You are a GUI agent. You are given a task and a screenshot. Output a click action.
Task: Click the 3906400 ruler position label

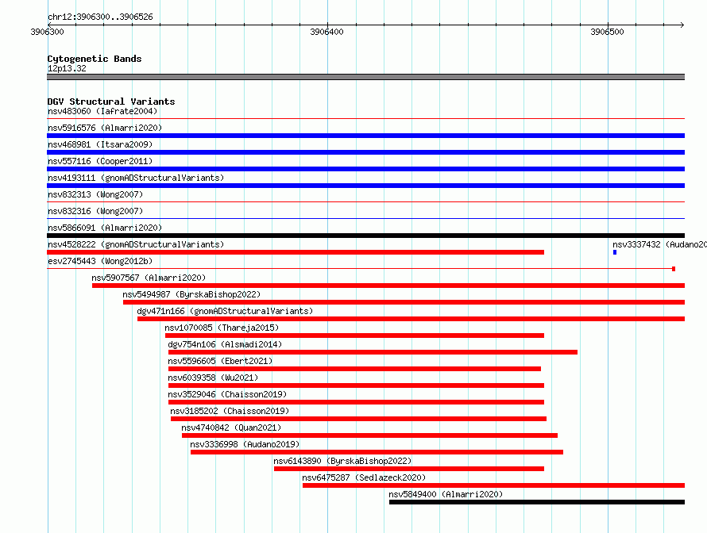[x=327, y=32]
